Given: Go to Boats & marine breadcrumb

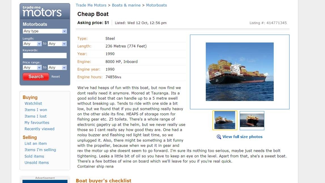Looking at the screenshot, I should 126,5.
